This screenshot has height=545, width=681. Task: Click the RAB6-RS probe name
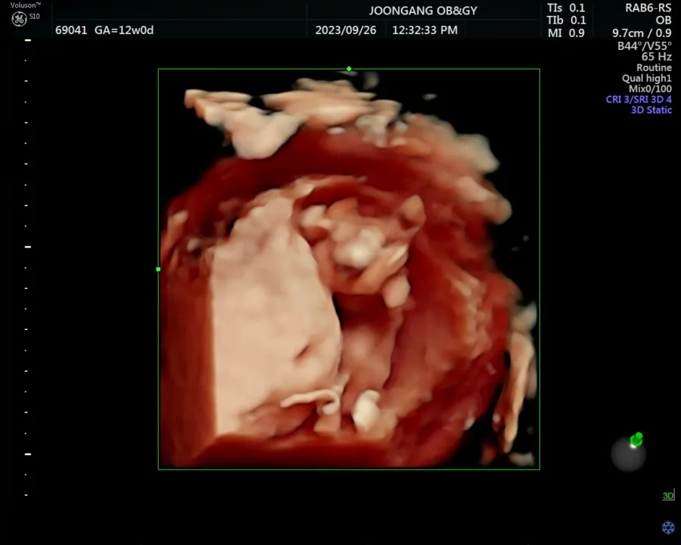(648, 8)
